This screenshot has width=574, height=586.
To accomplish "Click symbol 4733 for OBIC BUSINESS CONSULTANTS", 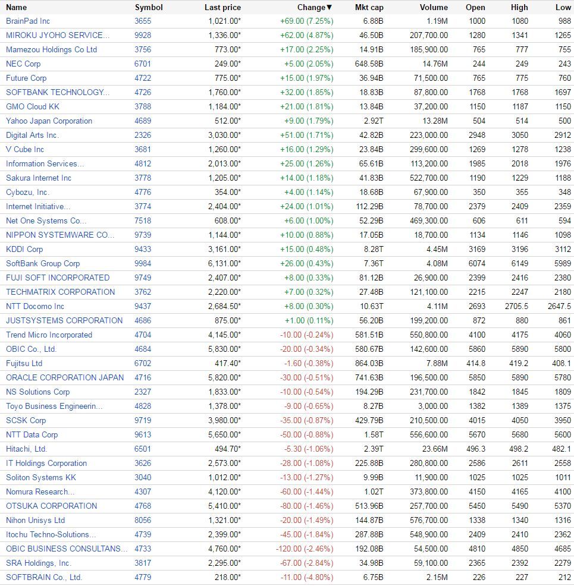I will pos(143,549).
